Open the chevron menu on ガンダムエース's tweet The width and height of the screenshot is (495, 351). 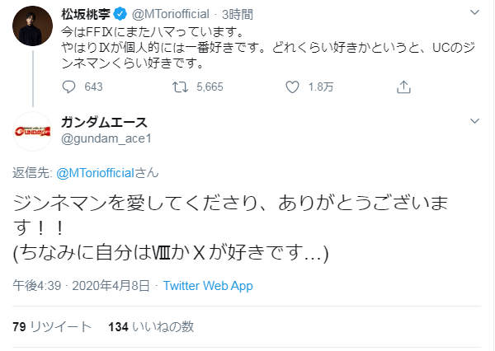tap(474, 122)
